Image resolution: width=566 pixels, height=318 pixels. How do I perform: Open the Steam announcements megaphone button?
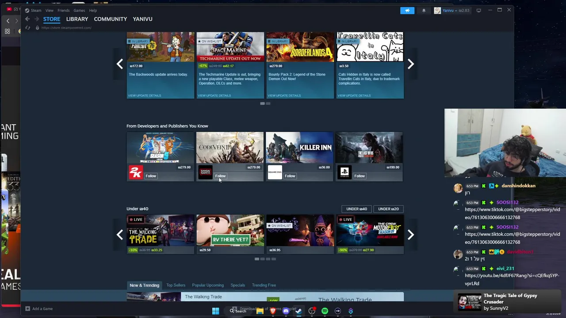407,10
